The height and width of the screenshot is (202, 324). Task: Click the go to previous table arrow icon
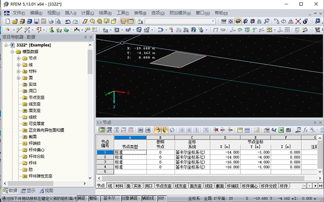point(140,130)
